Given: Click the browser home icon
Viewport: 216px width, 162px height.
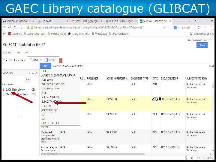Looking at the screenshot, I should point(4,28).
